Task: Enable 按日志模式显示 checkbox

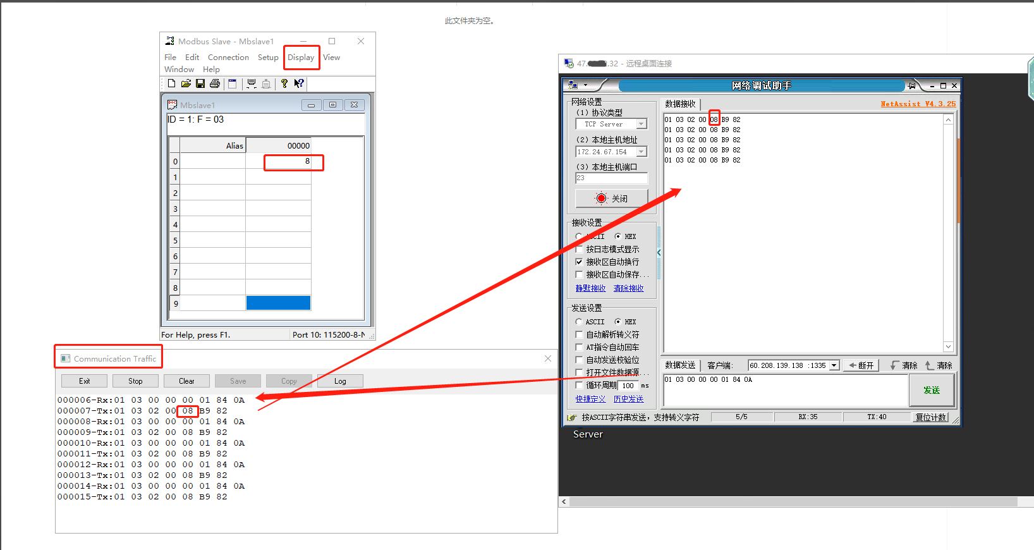Action: (579, 249)
